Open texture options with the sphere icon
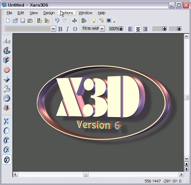 [7, 98]
